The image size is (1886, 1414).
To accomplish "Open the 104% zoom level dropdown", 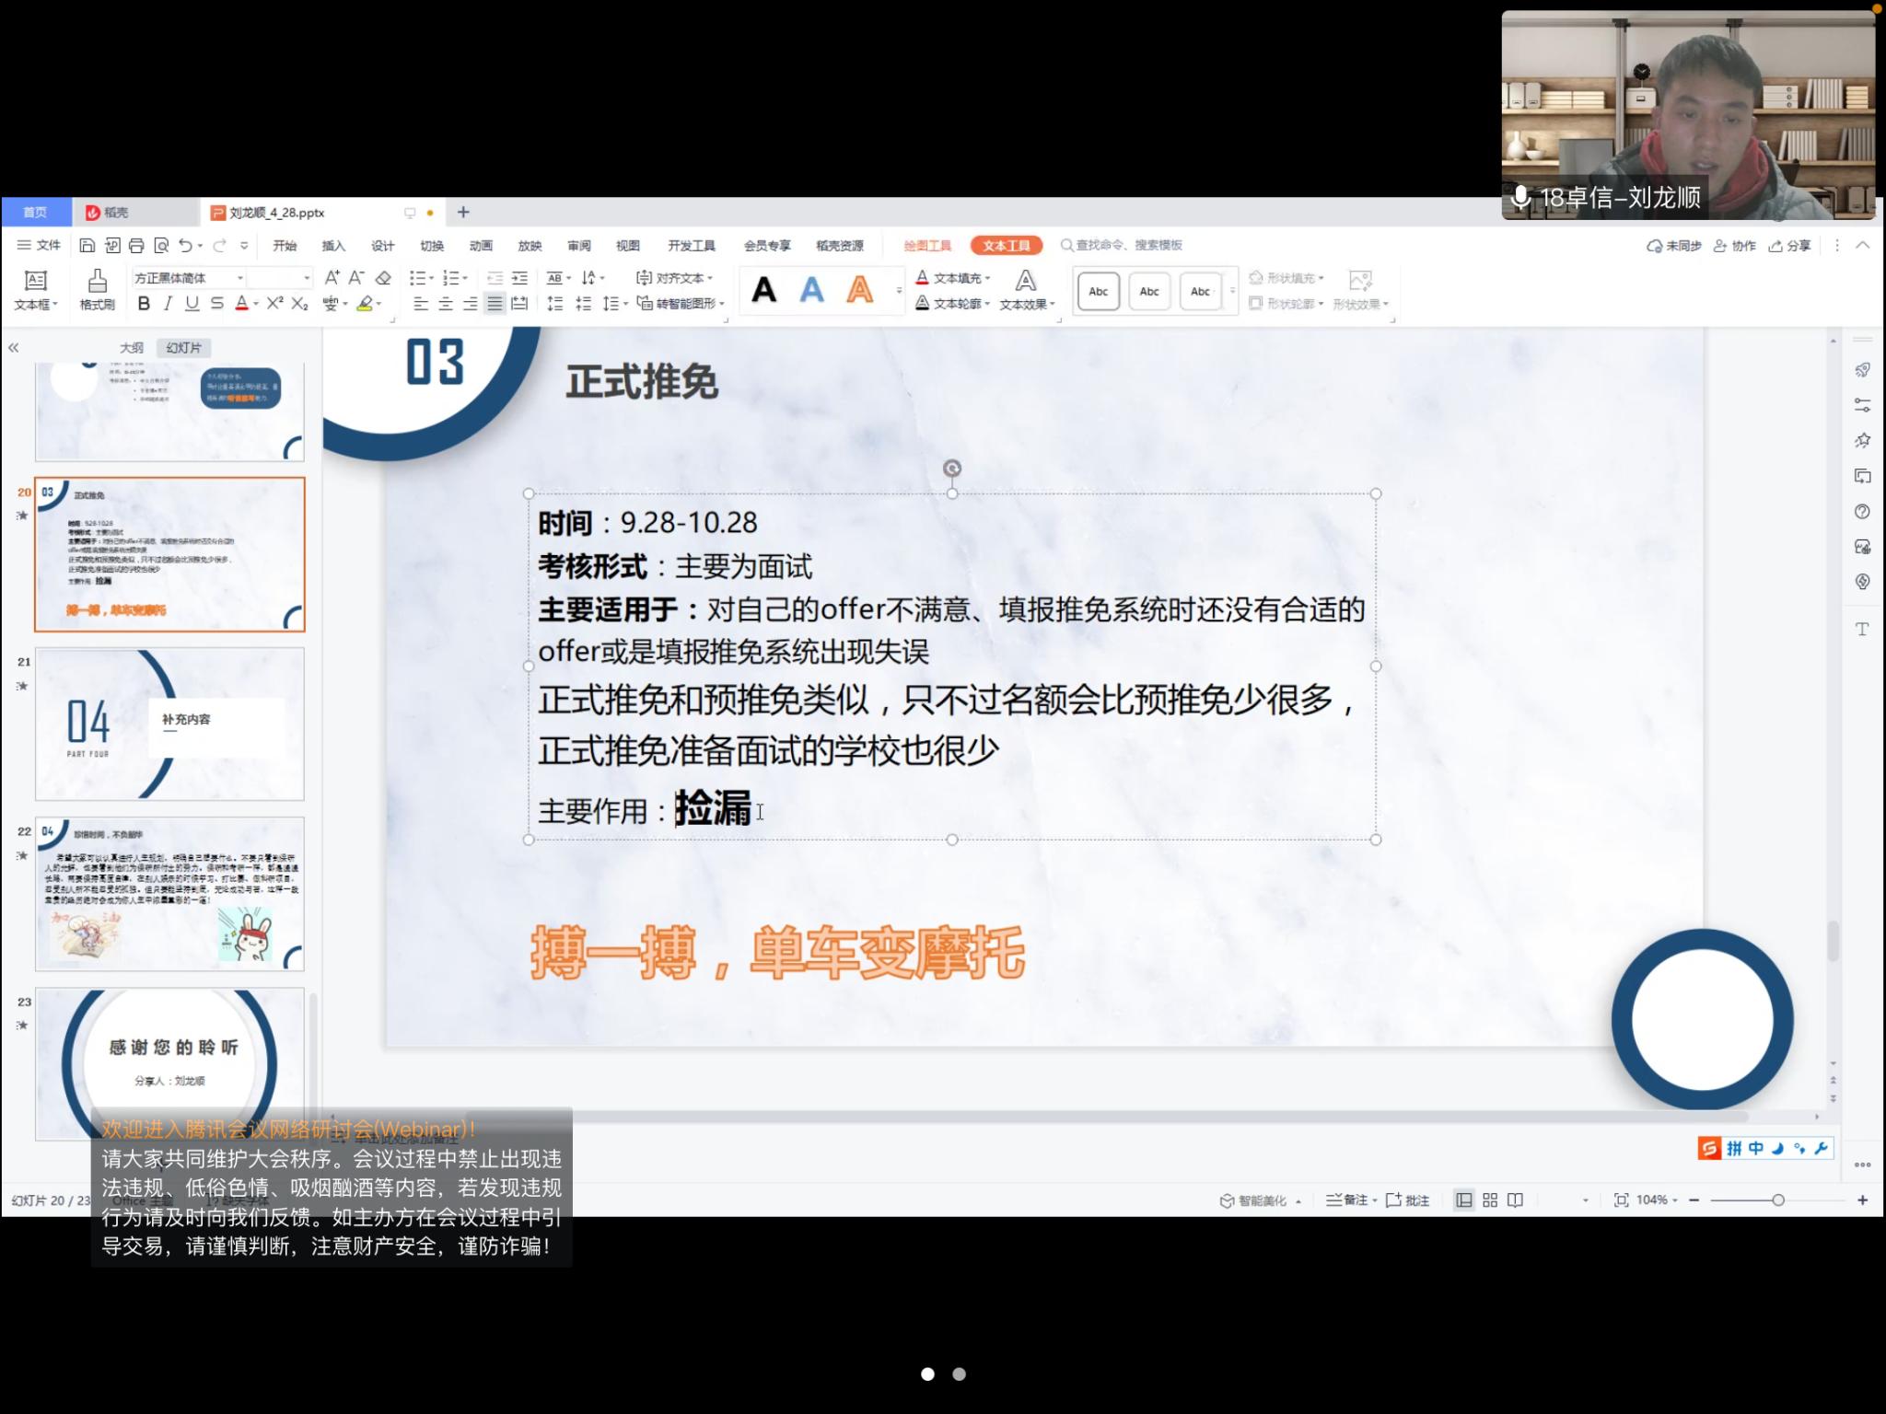I will pyautogui.click(x=1657, y=1200).
